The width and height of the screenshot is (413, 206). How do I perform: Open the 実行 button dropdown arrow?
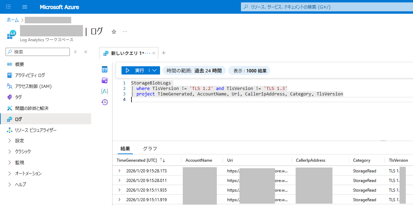(155, 70)
